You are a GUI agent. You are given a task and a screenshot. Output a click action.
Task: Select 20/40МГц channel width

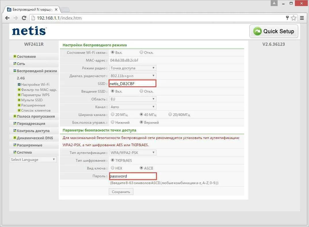[170, 115]
